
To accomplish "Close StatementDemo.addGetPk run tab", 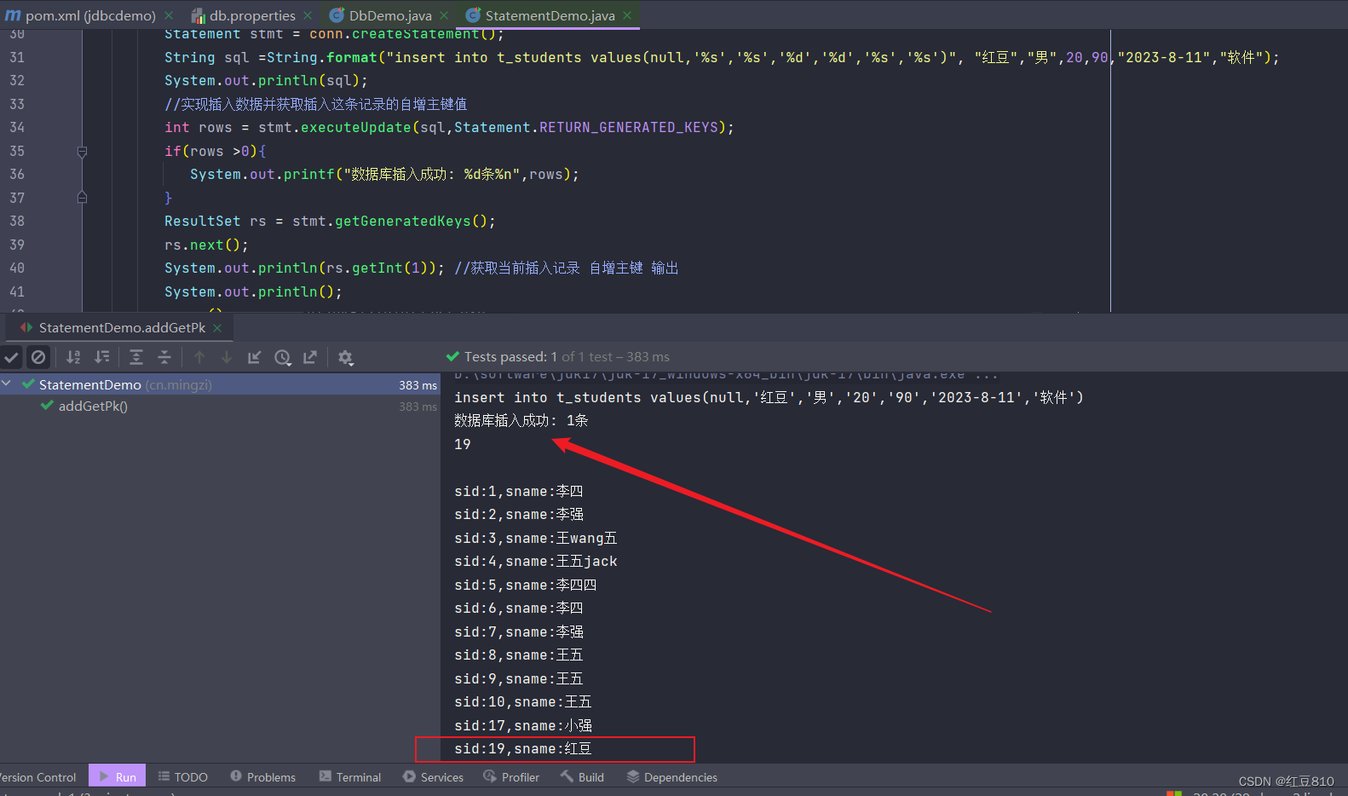I will [217, 328].
